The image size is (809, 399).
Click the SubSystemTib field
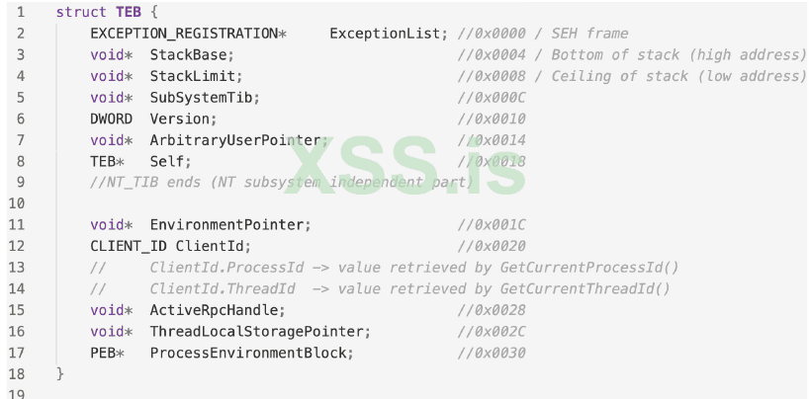click(x=202, y=98)
